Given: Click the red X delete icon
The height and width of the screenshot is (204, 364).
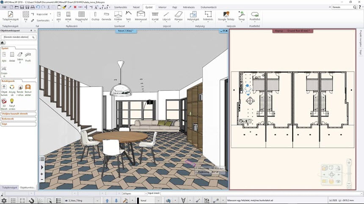Looking at the screenshot, I should tap(75, 7).
